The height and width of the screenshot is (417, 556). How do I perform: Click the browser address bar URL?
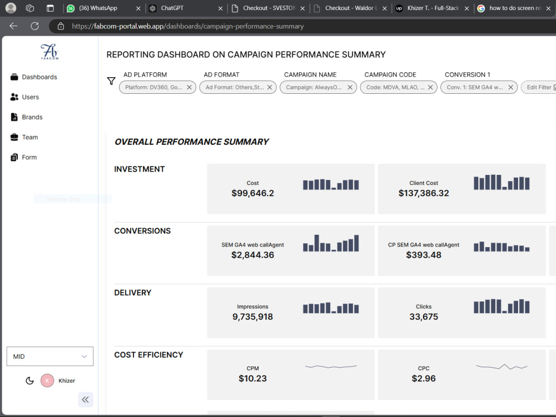pos(188,26)
